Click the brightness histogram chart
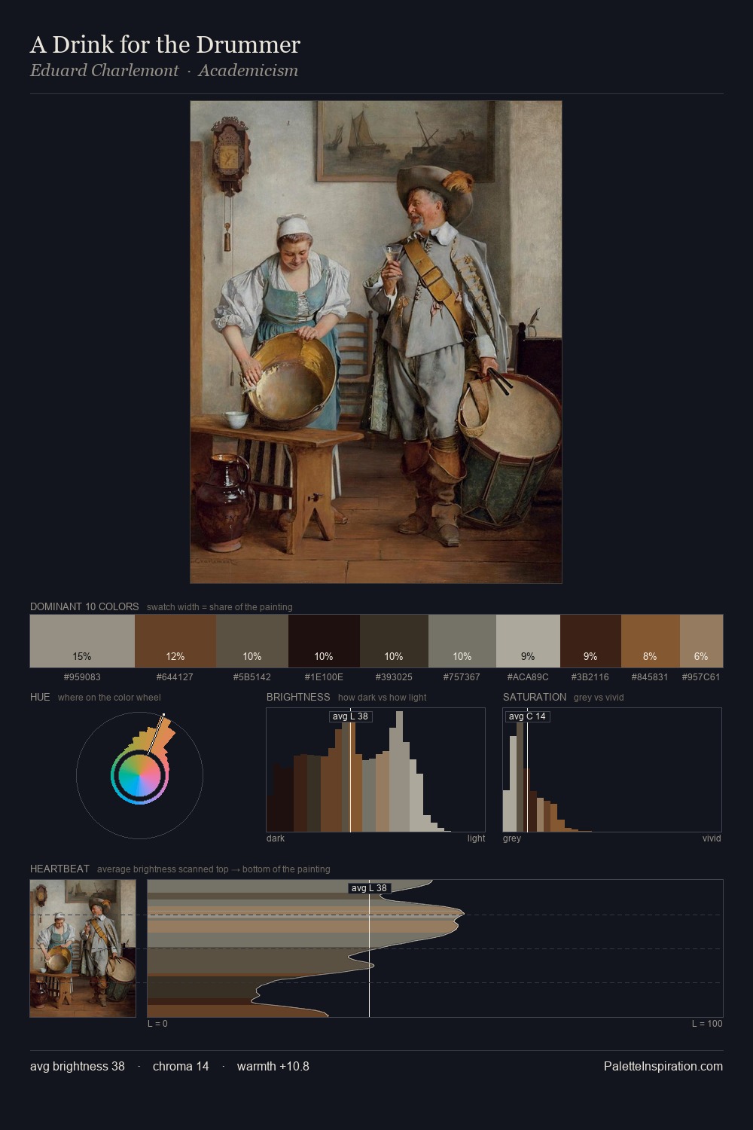This screenshot has width=753, height=1130. (376, 770)
